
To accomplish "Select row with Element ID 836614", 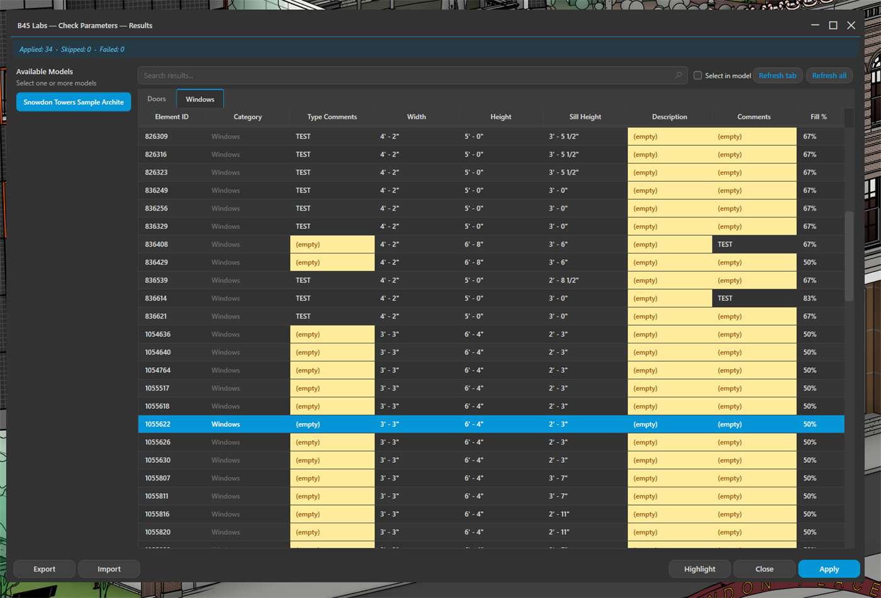I will (x=491, y=299).
